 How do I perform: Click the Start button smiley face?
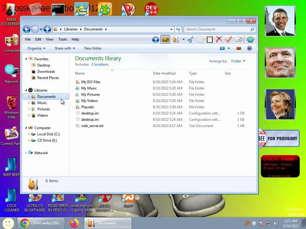pos(8,223)
